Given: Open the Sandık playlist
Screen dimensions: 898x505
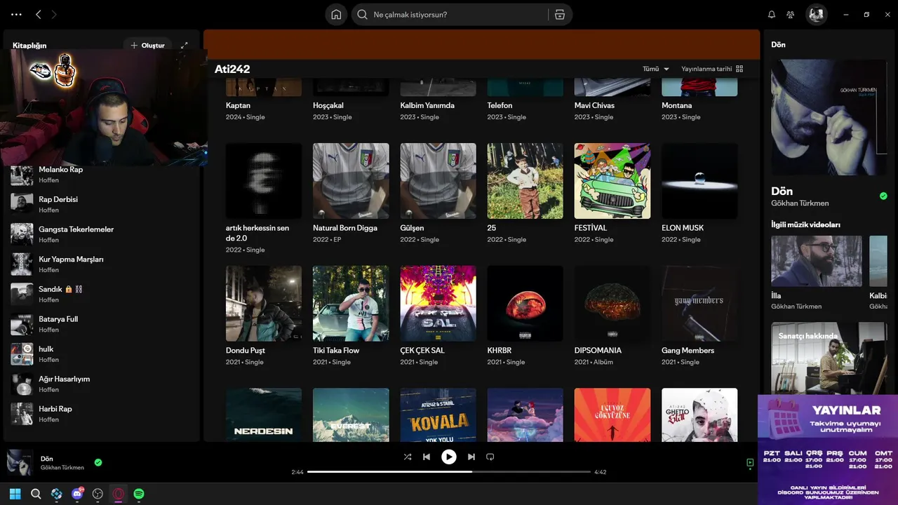Looking at the screenshot, I should [x=102, y=294].
